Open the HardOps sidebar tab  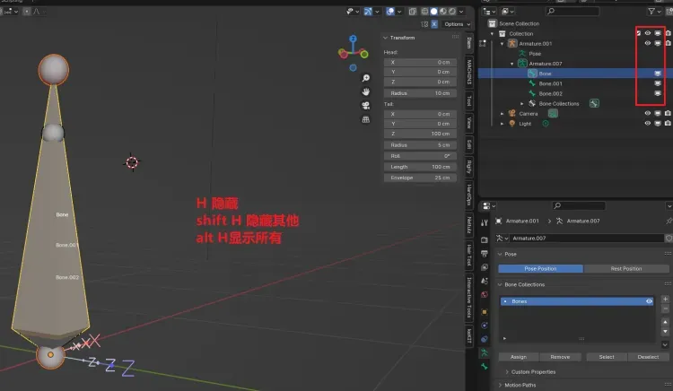pyautogui.click(x=469, y=195)
